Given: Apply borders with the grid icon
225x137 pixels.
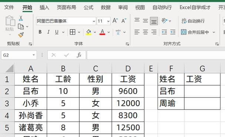Looking at the screenshot, I should pyautogui.click(x=72, y=32).
